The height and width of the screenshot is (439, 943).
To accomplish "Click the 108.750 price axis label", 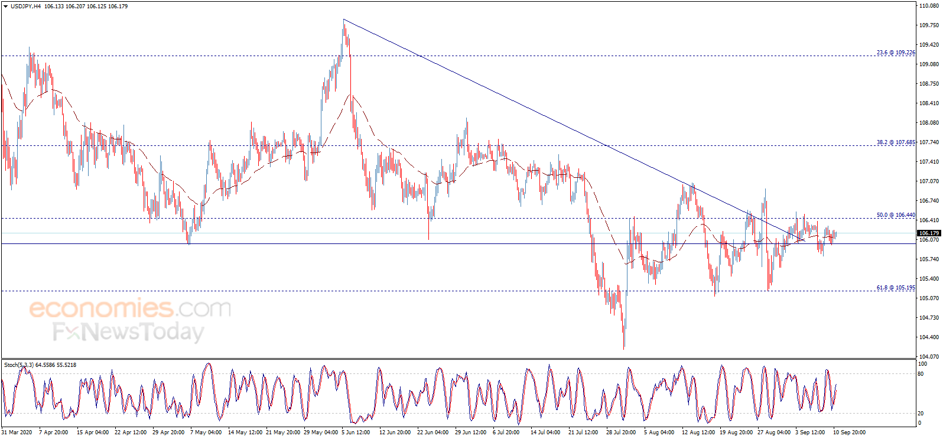I will 929,84.
